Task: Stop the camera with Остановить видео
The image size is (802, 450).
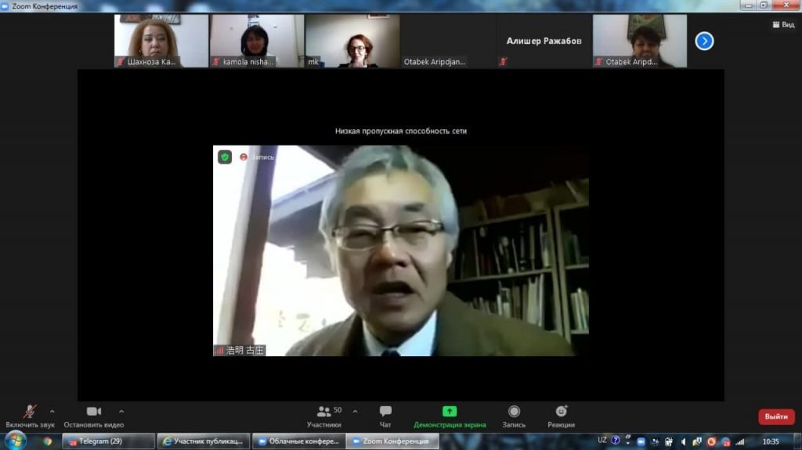Action: point(94,416)
